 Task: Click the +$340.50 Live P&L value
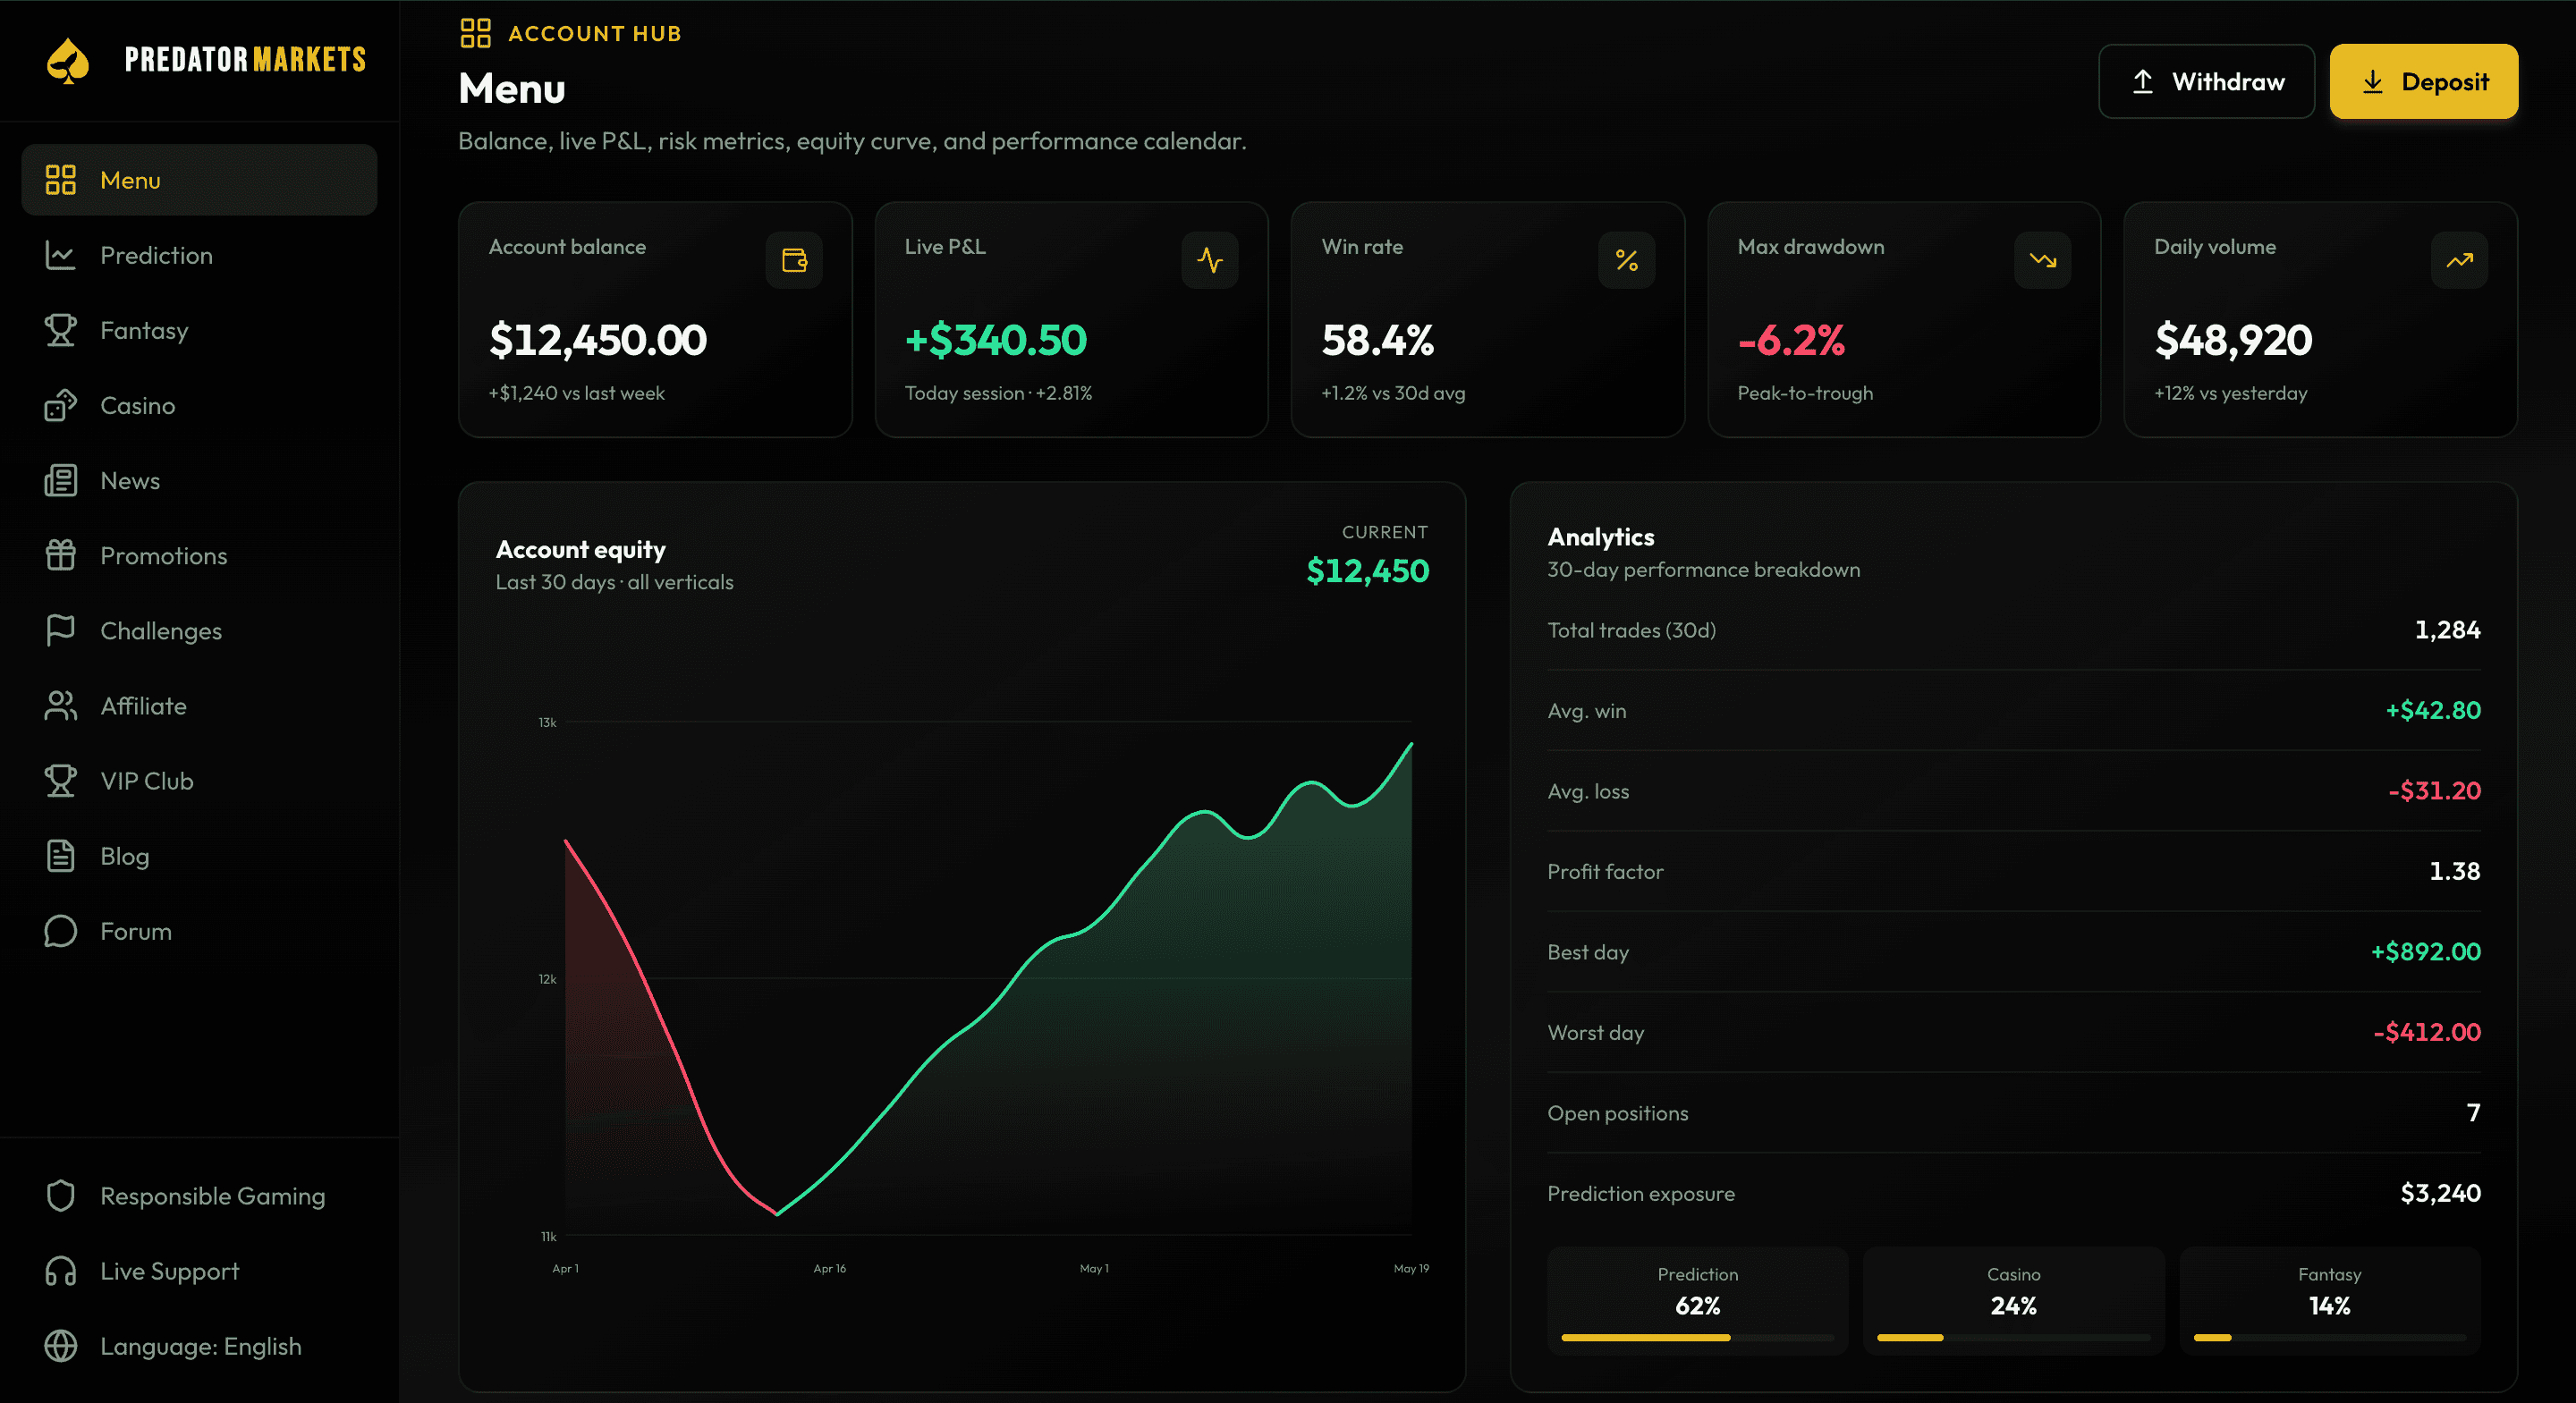point(995,340)
